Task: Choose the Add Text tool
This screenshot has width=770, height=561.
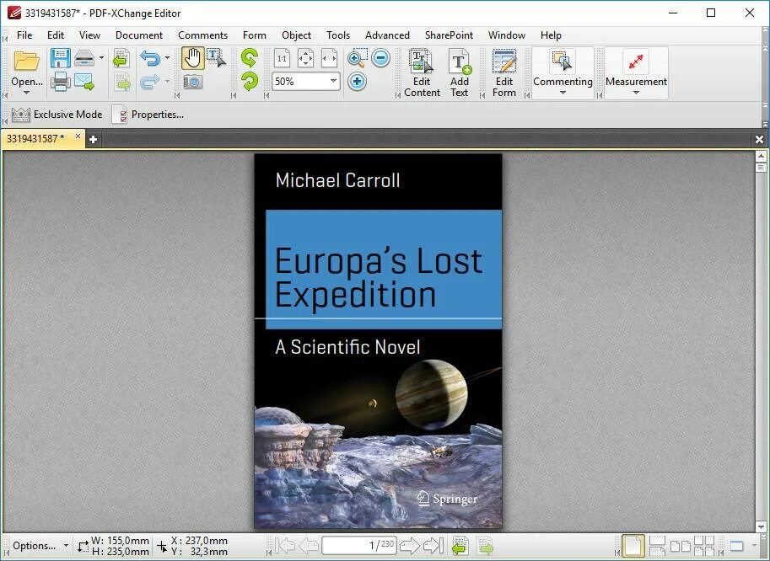Action: pos(460,73)
